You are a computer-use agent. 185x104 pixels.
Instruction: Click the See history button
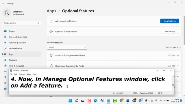point(170,31)
